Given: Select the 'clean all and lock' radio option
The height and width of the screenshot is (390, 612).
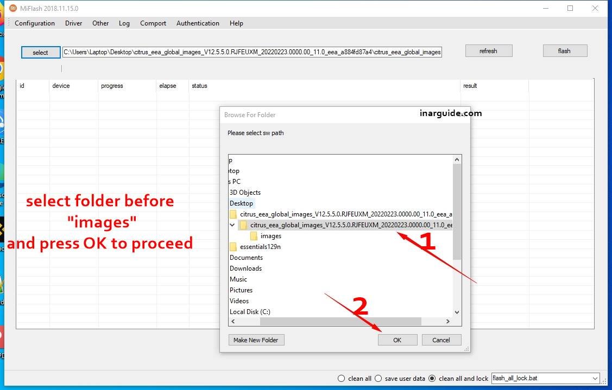Looking at the screenshot, I should click(432, 378).
